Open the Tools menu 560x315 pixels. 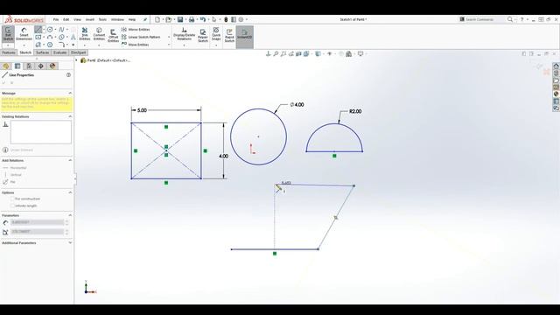(102, 19)
